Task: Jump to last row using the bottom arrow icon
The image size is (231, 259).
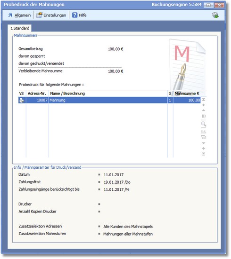Action: [x=204, y=154]
